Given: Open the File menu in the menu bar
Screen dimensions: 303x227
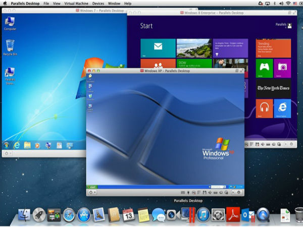Looking at the screenshot, I should 46,4.
